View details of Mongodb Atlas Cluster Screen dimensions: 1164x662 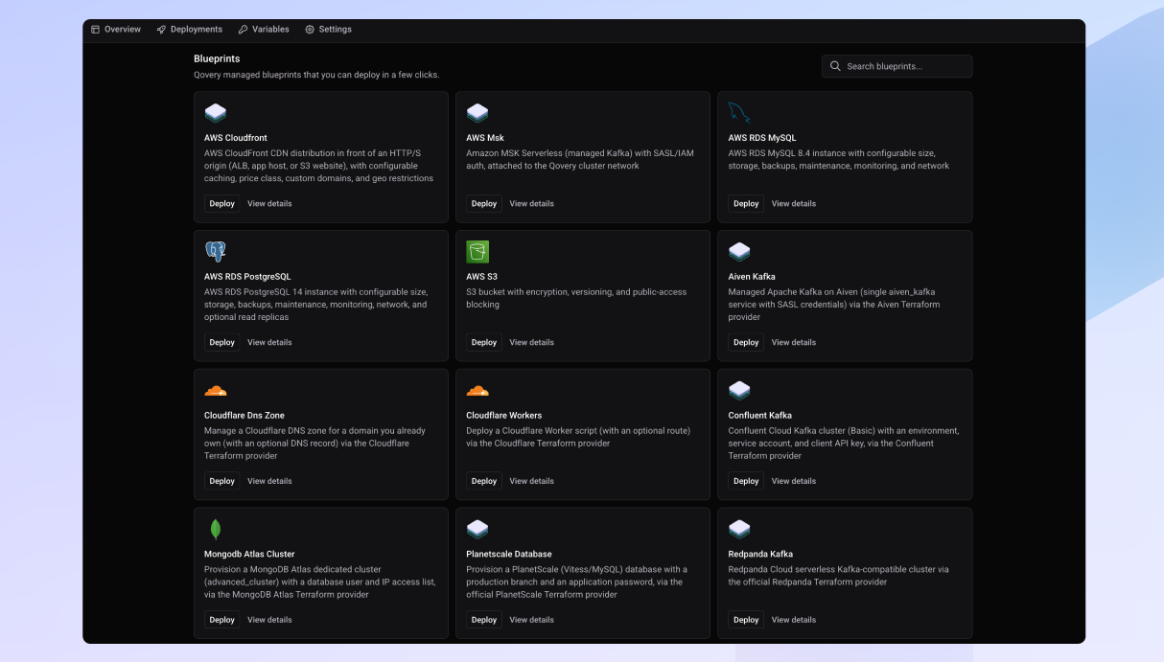[269, 620]
